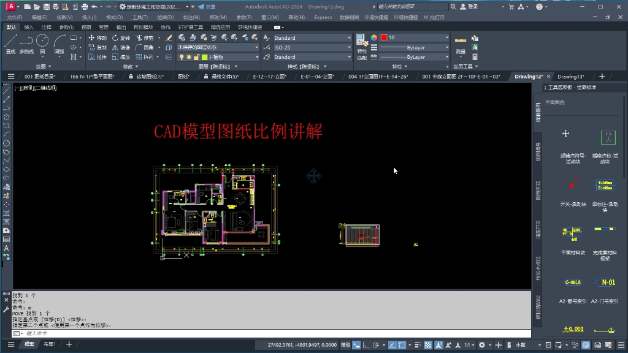Select the Copy (复制) command icon
Viewport: 628px width, 353px height.
101,47
